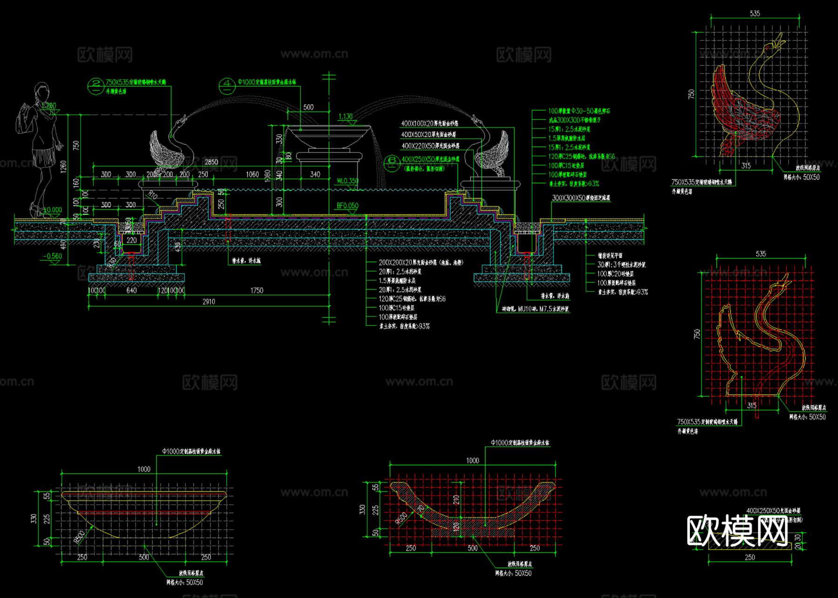Click the Φ30-50 pebble layer note
Image resolution: width=838 pixels, height=598 pixels.
(x=579, y=111)
